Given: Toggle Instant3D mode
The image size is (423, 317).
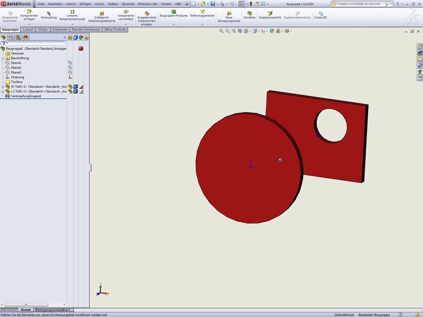Looking at the screenshot, I should point(320,15).
